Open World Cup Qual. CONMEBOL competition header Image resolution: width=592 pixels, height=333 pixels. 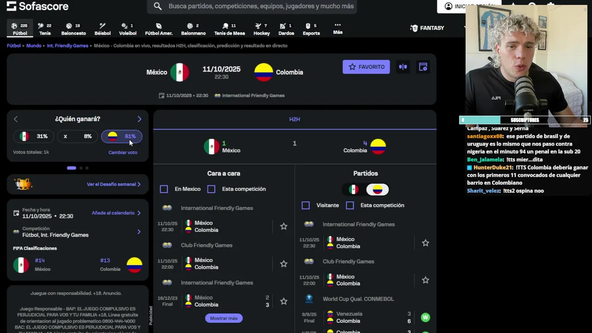click(x=358, y=299)
